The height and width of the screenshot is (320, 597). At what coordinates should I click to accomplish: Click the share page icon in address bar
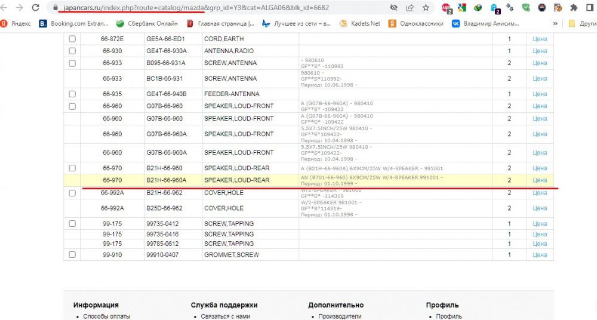pyautogui.click(x=410, y=8)
